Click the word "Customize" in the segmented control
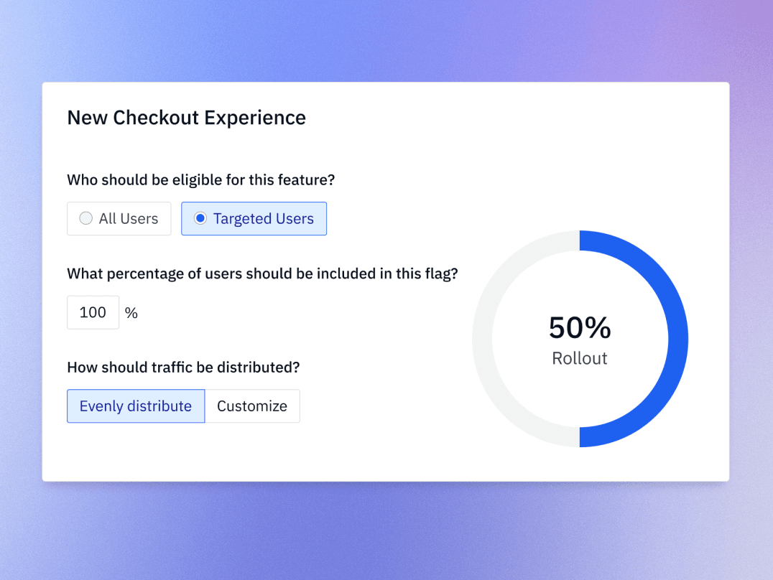The width and height of the screenshot is (773, 580). point(252,406)
